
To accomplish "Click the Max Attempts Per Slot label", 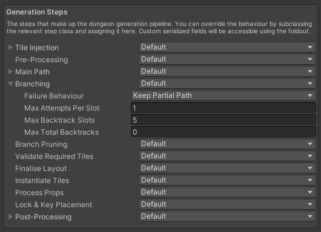I will tap(62, 108).
